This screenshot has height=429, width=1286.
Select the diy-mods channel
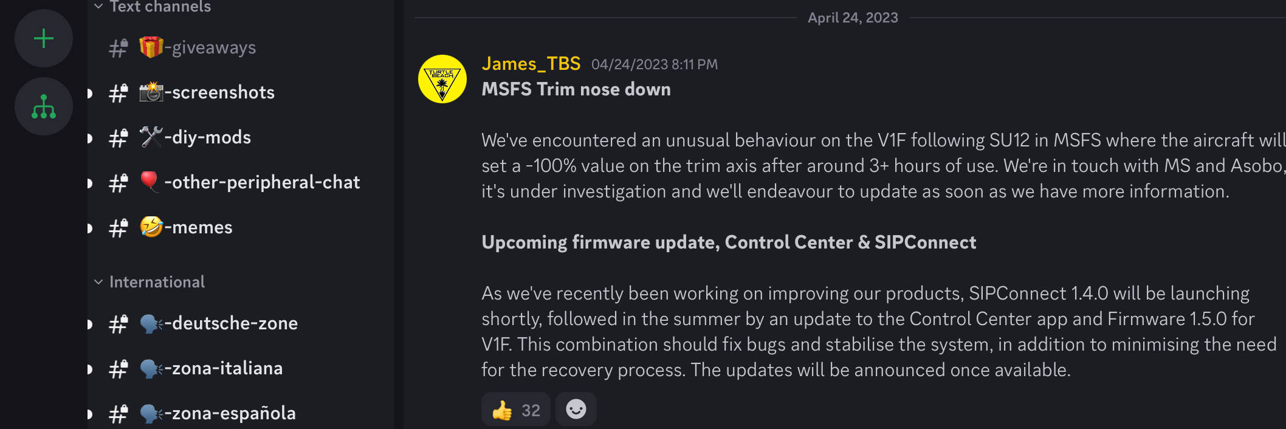241,137
